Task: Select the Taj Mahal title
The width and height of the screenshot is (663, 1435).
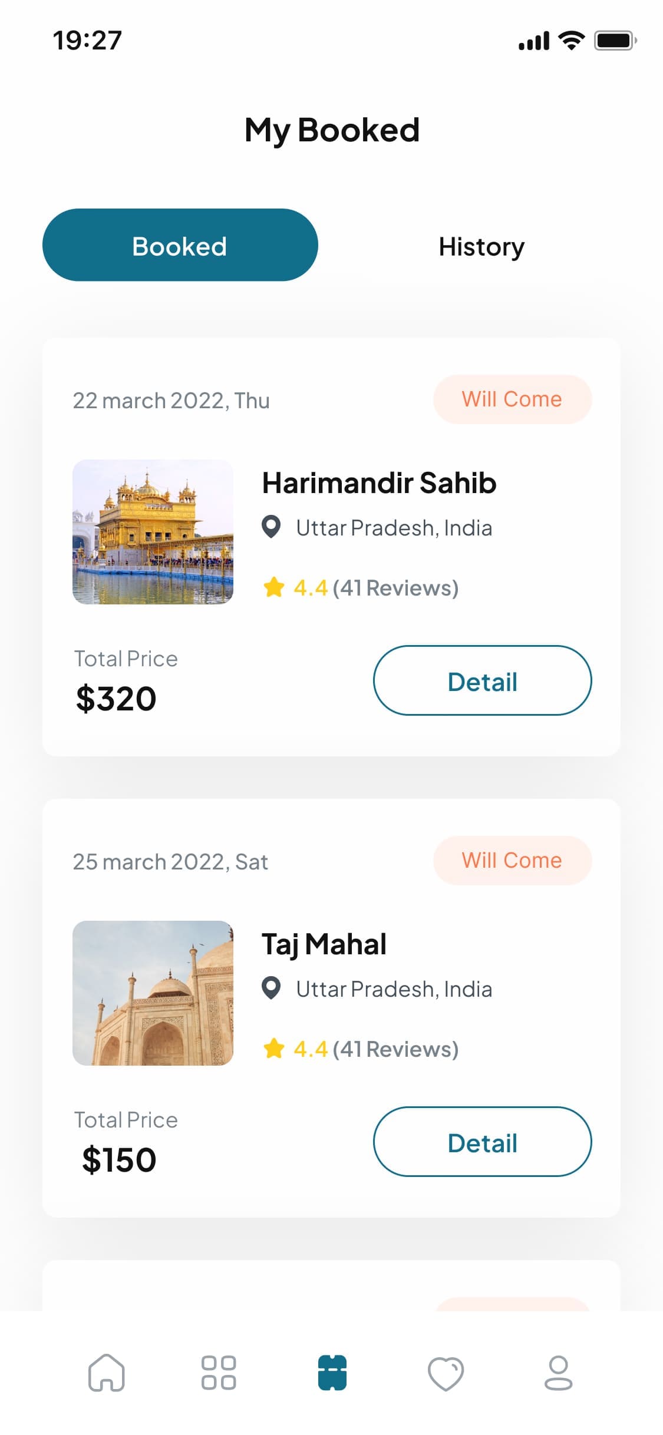Action: pos(324,945)
